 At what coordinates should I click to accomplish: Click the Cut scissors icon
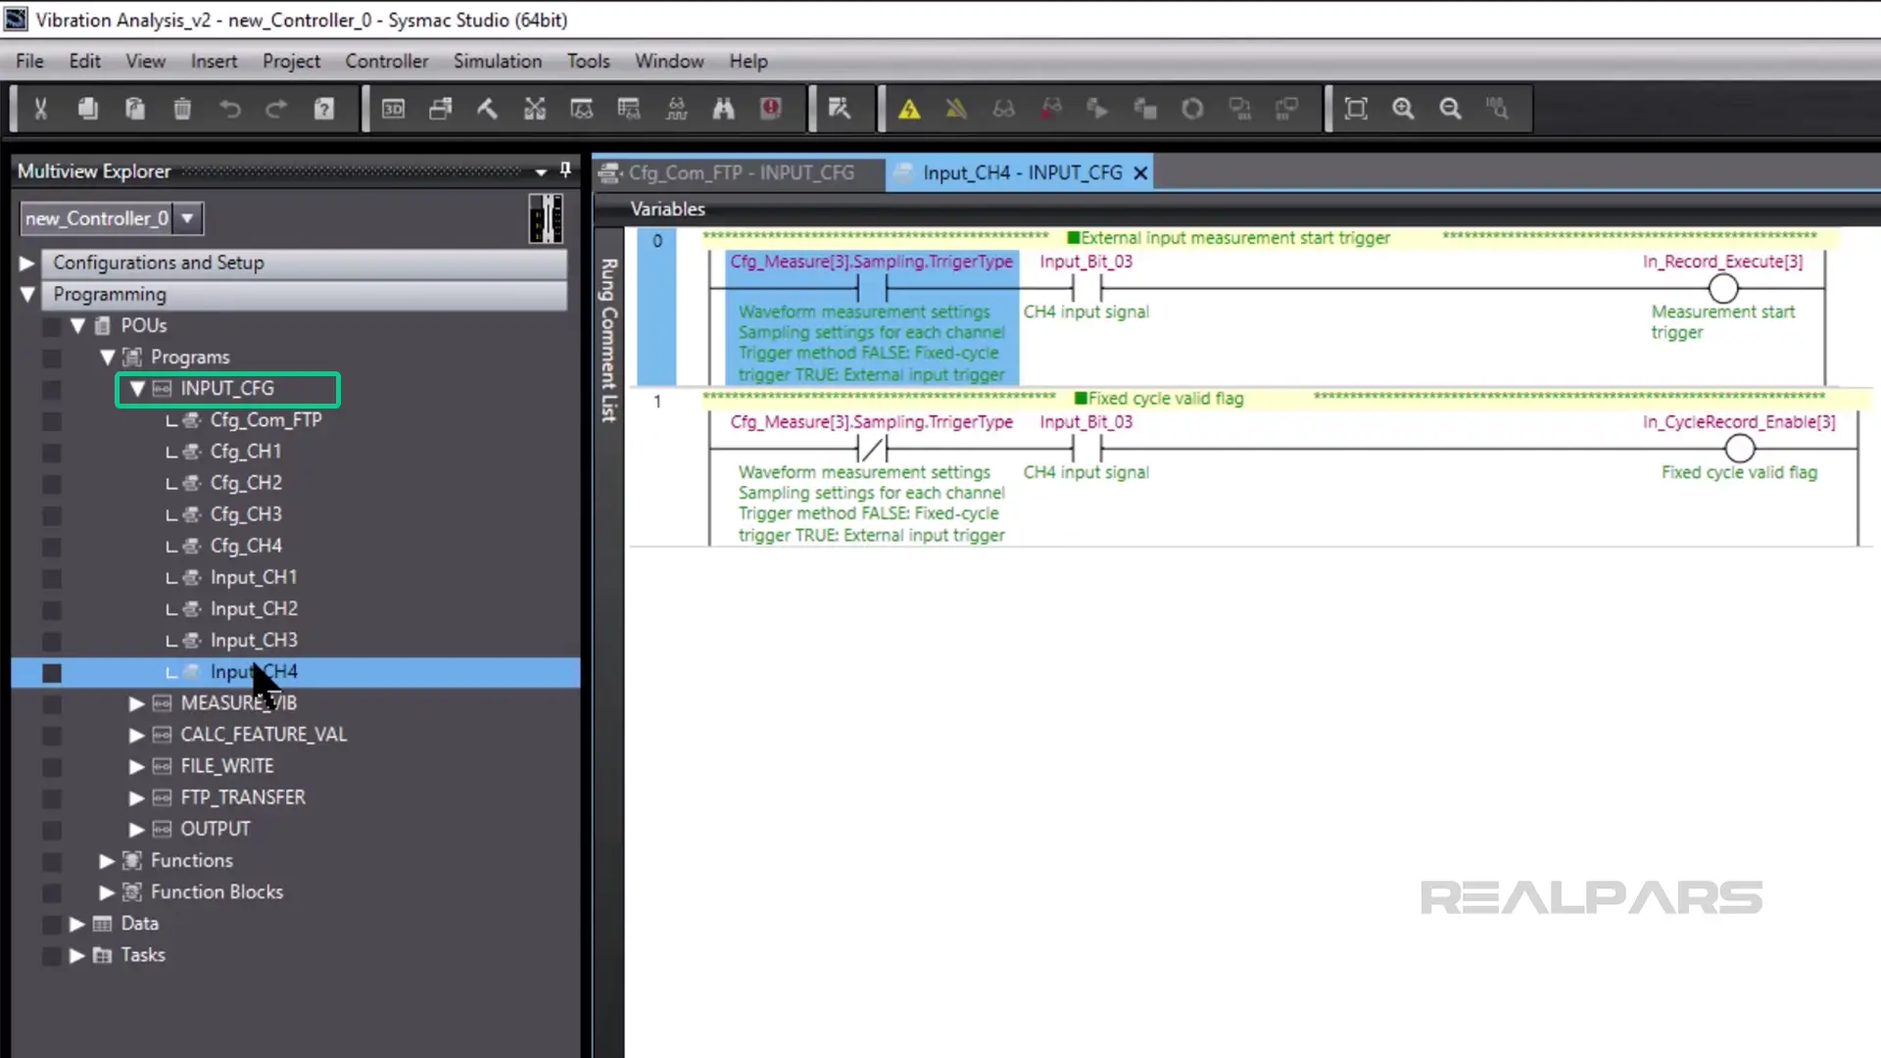[x=40, y=109]
